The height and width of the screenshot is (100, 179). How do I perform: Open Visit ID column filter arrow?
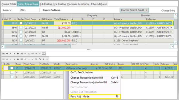click(x=15, y=19)
